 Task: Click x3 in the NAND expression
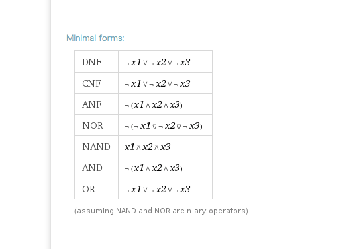(166, 147)
